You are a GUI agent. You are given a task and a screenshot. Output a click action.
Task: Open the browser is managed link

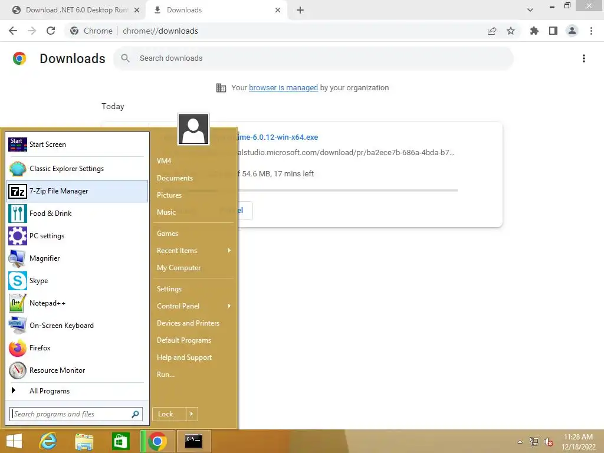[284, 88]
